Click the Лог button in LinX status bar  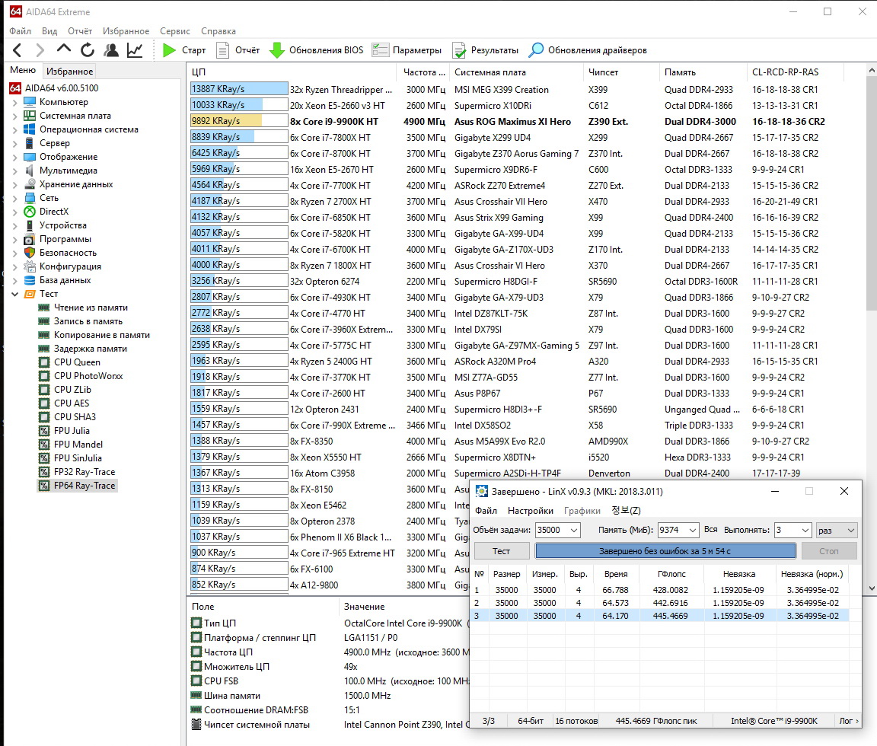849,721
